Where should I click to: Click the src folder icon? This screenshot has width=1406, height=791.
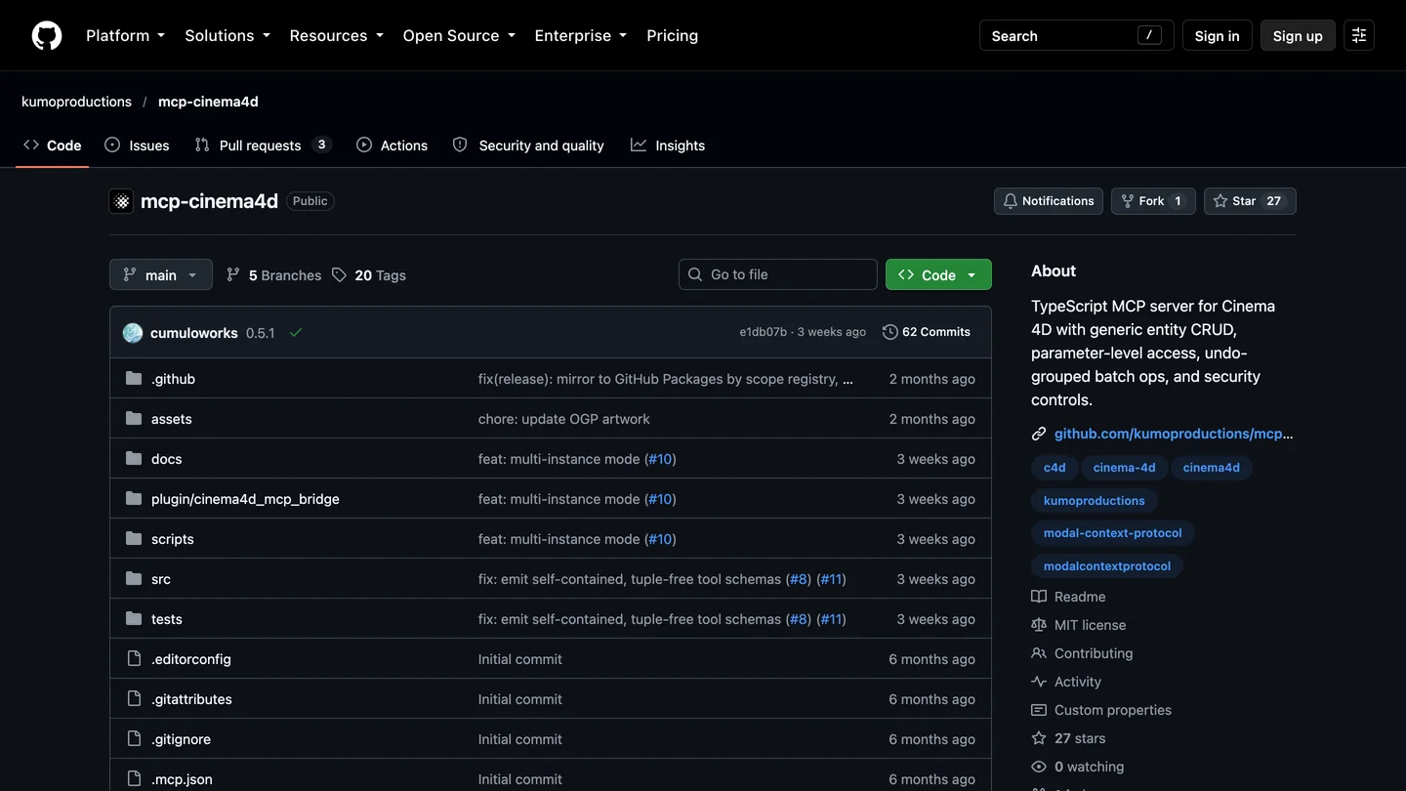click(x=134, y=579)
